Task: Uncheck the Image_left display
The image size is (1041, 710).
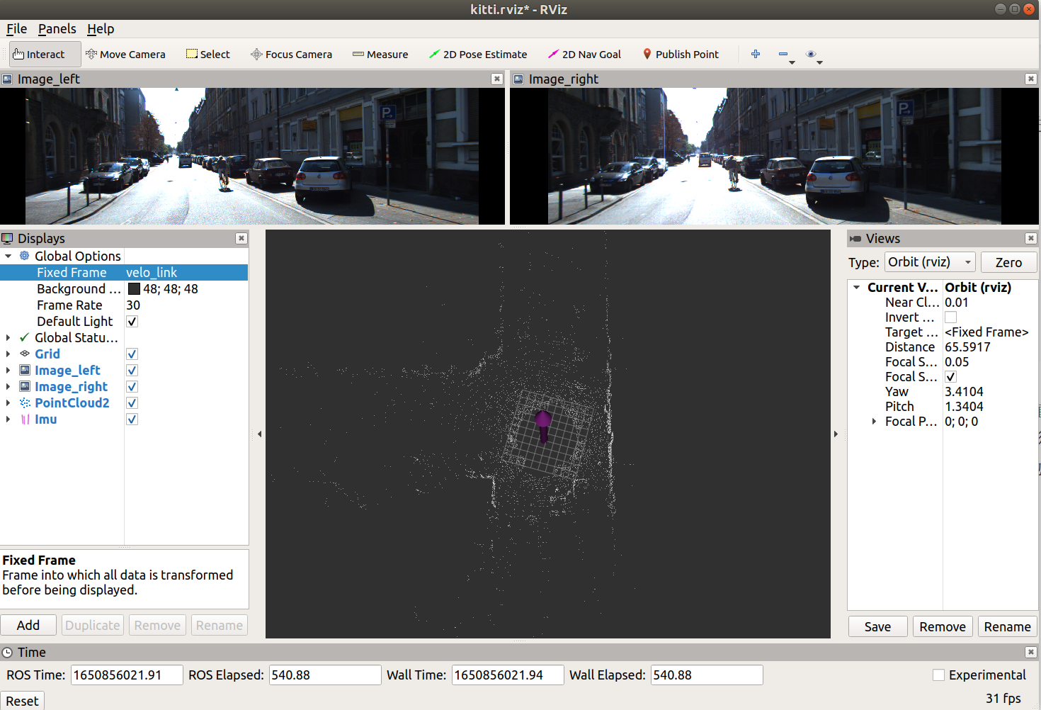Action: (132, 371)
